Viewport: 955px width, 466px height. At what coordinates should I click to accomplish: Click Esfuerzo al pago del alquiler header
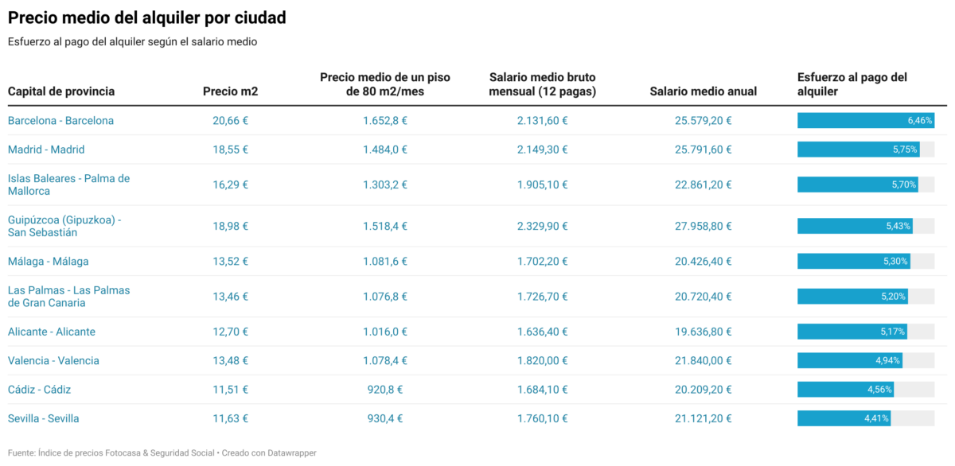[852, 84]
